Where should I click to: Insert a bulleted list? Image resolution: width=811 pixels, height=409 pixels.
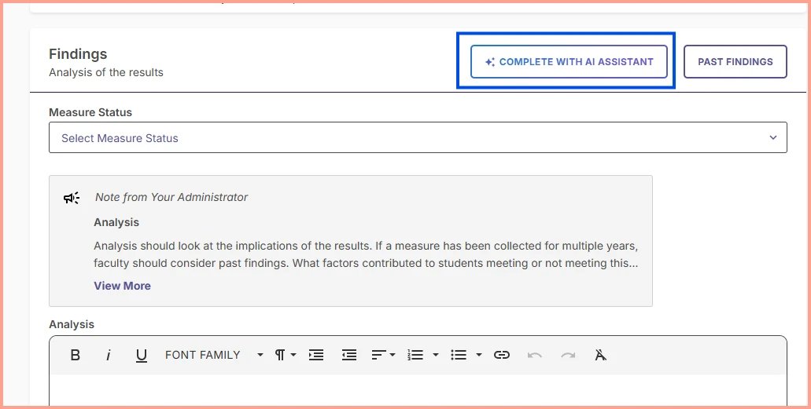pos(459,355)
